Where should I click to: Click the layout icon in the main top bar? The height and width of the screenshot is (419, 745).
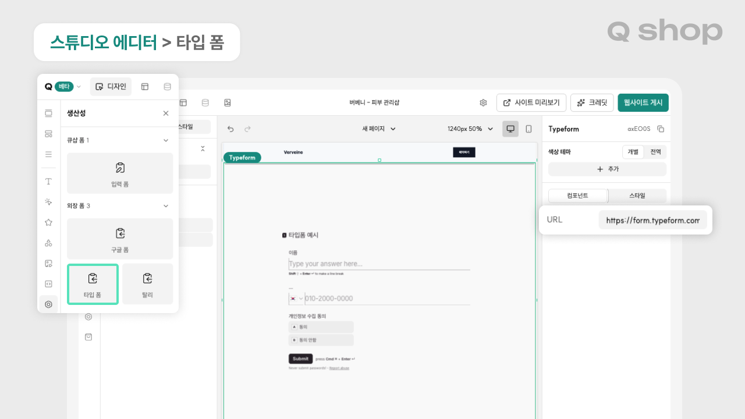tap(183, 102)
